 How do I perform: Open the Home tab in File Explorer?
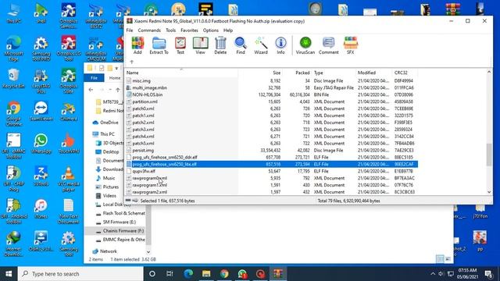115,78
